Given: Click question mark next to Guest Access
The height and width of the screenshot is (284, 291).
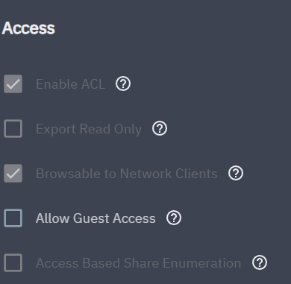Looking at the screenshot, I should 174,218.
